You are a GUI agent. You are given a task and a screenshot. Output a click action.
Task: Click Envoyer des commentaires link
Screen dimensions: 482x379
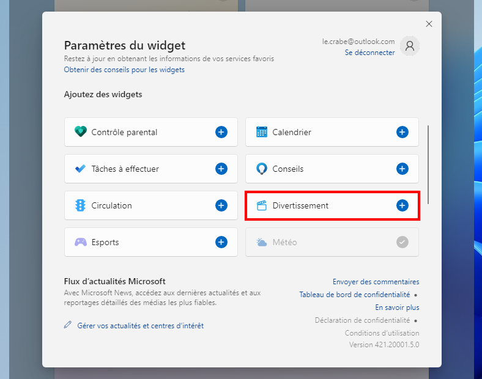point(376,282)
